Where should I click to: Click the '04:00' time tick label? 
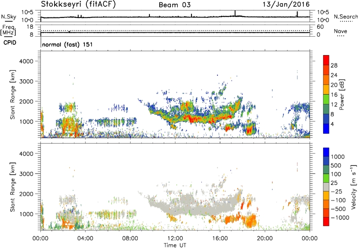[85, 239]
